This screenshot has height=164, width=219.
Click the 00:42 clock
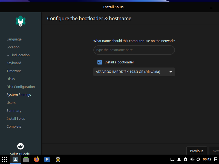point(207,159)
